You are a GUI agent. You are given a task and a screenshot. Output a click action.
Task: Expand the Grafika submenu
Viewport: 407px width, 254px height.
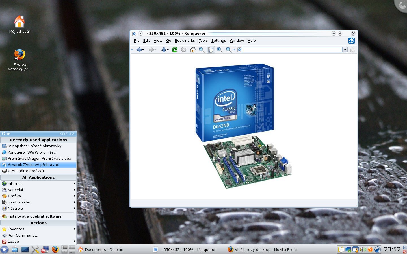[38, 196]
